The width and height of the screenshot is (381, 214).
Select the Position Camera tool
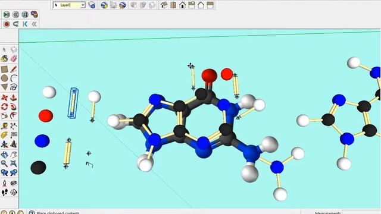coord(4,183)
